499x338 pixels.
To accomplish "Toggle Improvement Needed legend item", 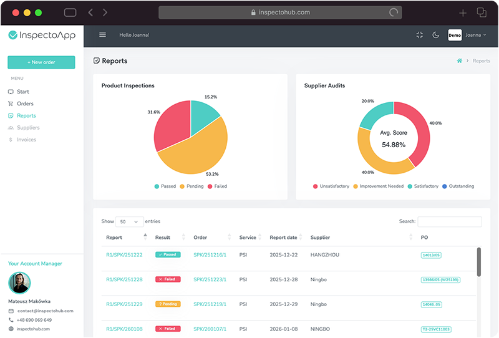I will [x=379, y=186].
